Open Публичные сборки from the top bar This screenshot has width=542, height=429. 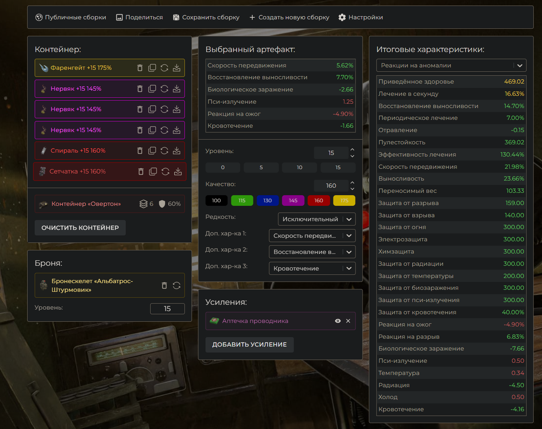coord(71,17)
